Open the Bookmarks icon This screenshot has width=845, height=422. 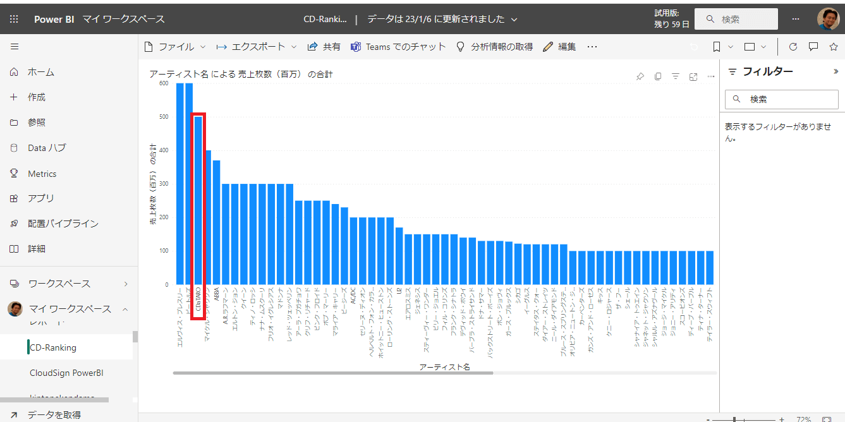pyautogui.click(x=717, y=47)
